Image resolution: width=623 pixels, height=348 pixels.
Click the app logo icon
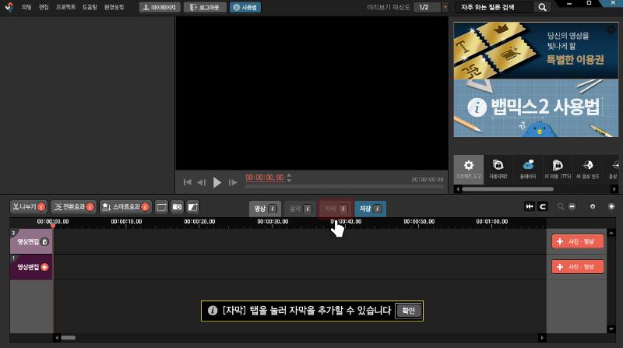9,7
